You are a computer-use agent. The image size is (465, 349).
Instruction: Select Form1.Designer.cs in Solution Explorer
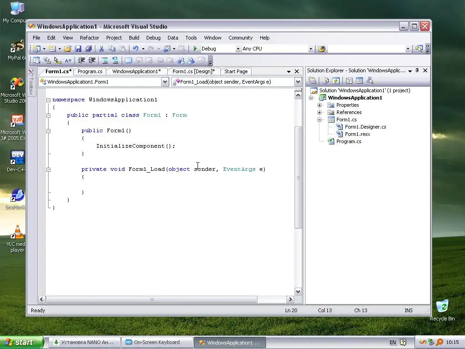366,127
